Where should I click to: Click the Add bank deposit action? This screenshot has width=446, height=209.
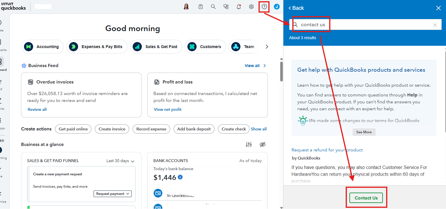pyautogui.click(x=194, y=129)
